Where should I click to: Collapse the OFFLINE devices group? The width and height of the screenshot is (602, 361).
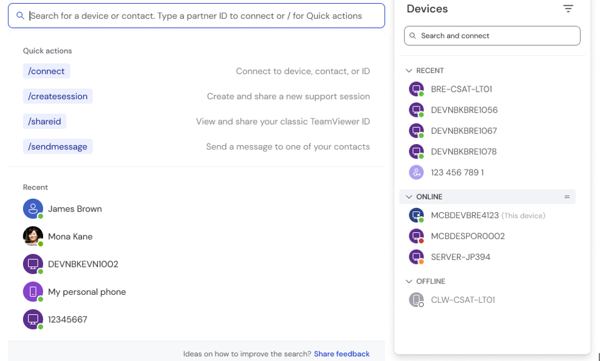[409, 281]
